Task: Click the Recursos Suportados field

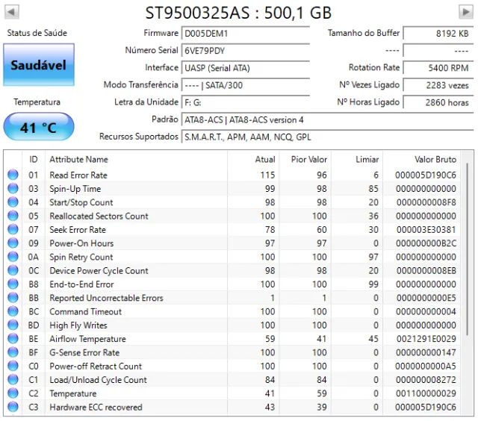Action: [x=327, y=137]
